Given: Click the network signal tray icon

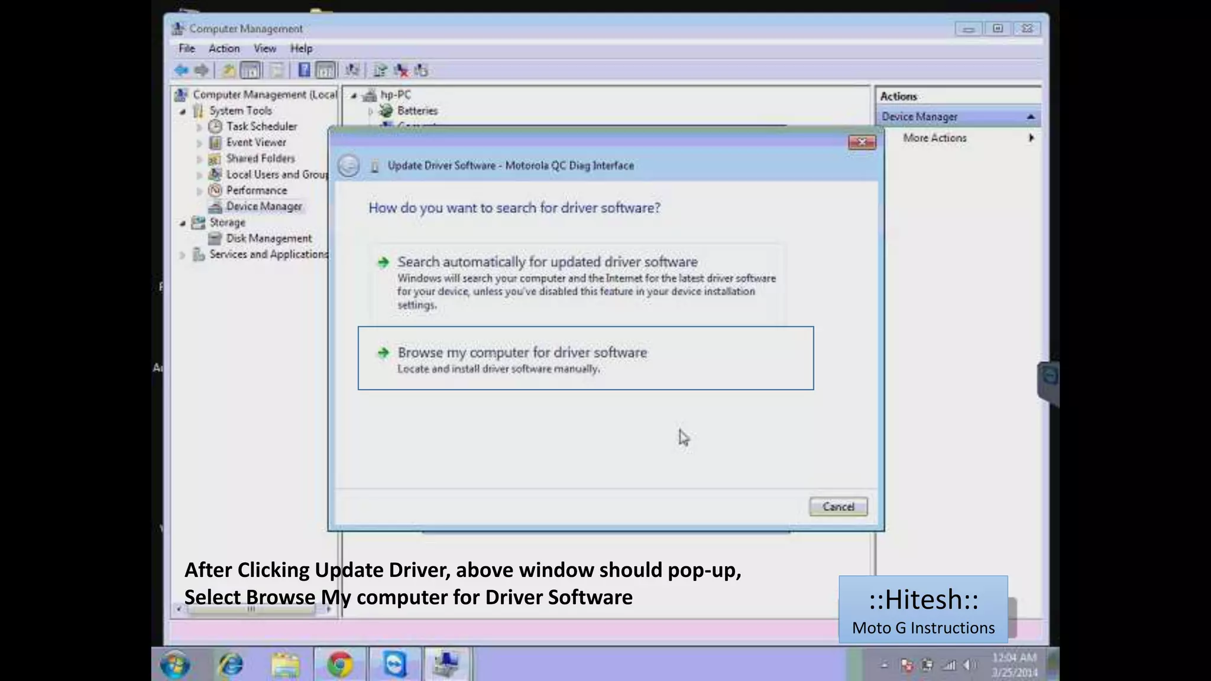Looking at the screenshot, I should coord(948,666).
